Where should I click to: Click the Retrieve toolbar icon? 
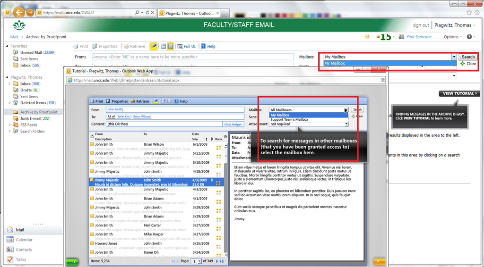(134, 46)
